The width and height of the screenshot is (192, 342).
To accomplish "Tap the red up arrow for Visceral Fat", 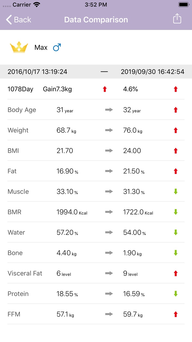I will pyautogui.click(x=175, y=273).
